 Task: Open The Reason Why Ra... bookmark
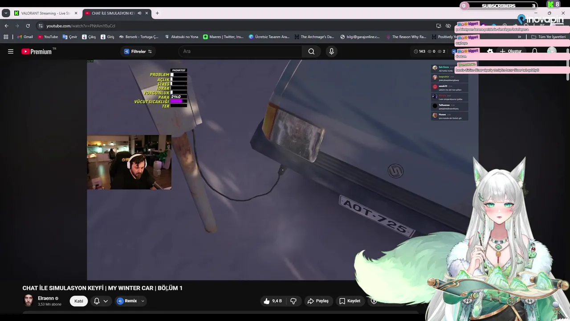click(x=406, y=37)
